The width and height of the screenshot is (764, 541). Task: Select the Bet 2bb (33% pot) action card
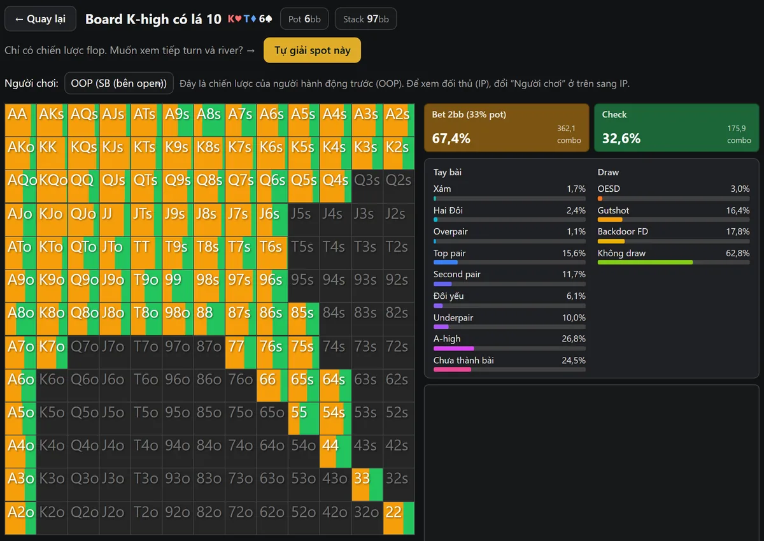[x=508, y=127]
